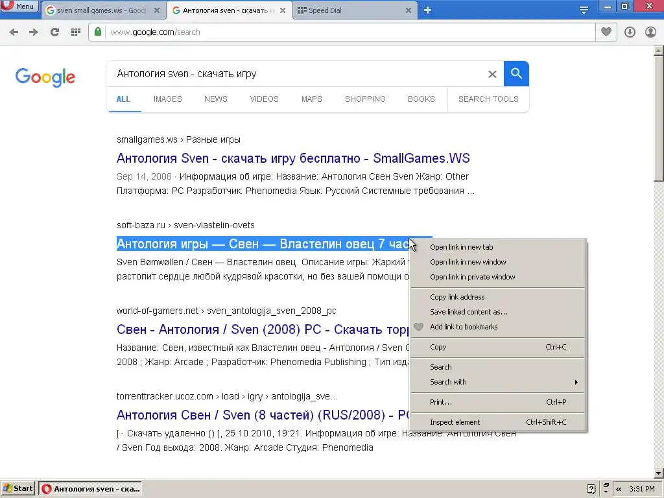Choose 'Search' in the context menu
This screenshot has width=664, height=498.
pyautogui.click(x=498, y=367)
